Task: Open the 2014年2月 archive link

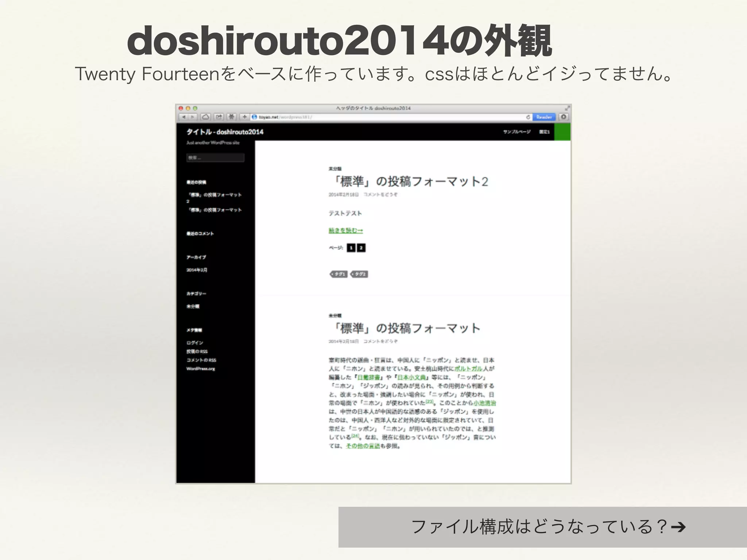Action: 197,270
